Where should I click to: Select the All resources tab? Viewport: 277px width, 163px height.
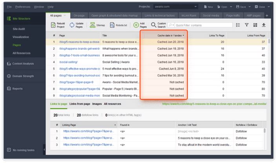click(113, 104)
